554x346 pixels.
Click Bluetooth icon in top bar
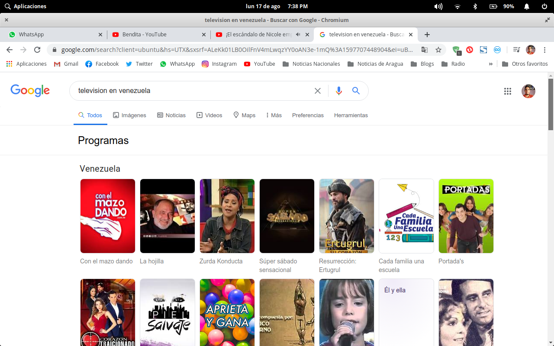click(x=475, y=6)
